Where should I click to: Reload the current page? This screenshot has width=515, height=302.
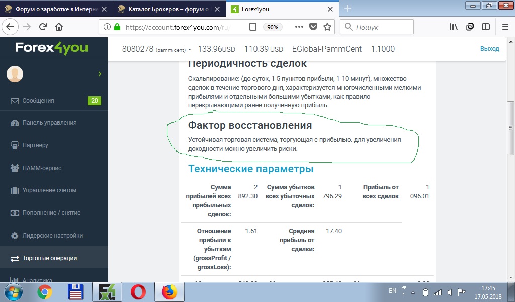point(43,27)
